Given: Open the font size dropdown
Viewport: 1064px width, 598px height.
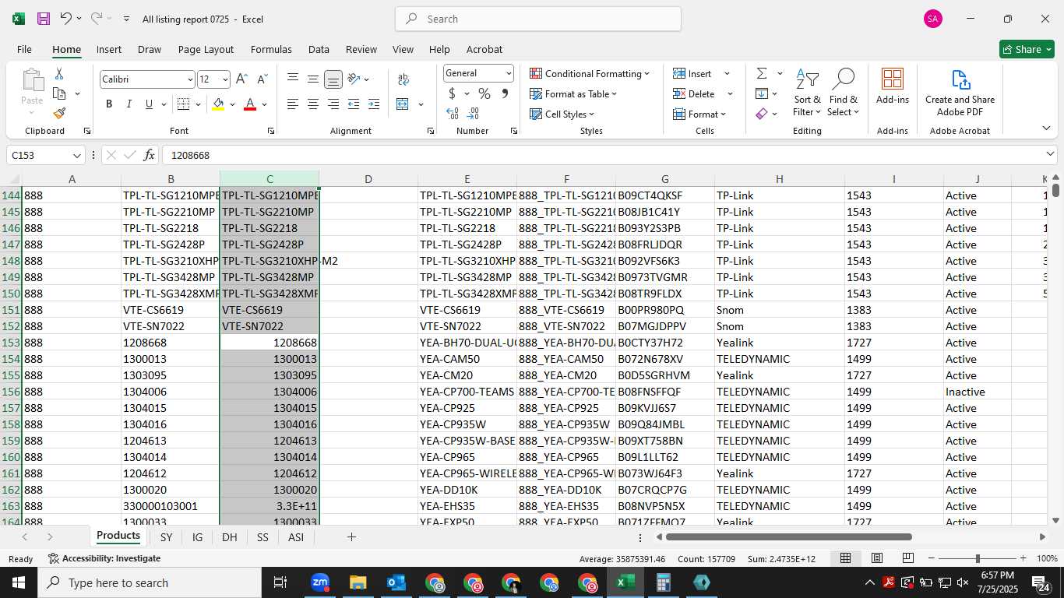Looking at the screenshot, I should pos(225,79).
